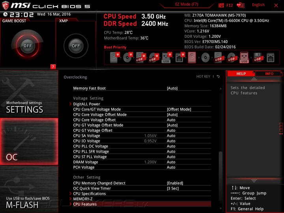Viewport: 284px width, 213px height.
Task: Open the SETTINGS motherboard section
Action: [x=29, y=94]
